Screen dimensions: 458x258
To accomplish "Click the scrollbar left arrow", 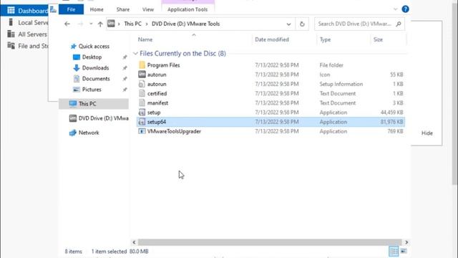I will (x=134, y=242).
